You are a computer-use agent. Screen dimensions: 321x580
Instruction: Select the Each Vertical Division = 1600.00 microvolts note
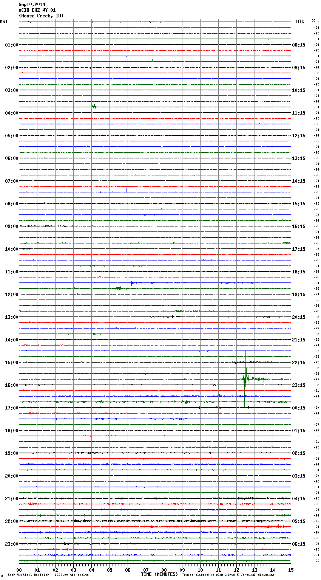pyautogui.click(x=48, y=575)
